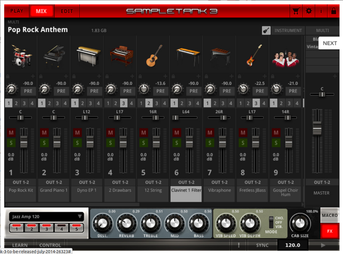Open the INSTRUMENT browser tab
The height and width of the screenshot is (254, 343).
(x=288, y=30)
